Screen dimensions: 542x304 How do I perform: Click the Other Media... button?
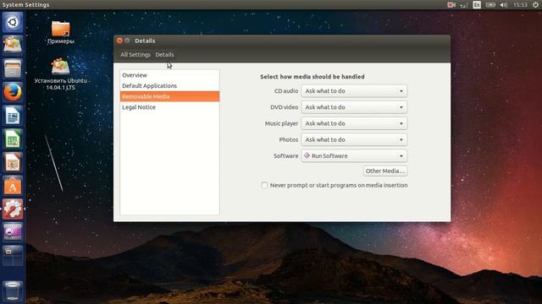[x=385, y=171]
